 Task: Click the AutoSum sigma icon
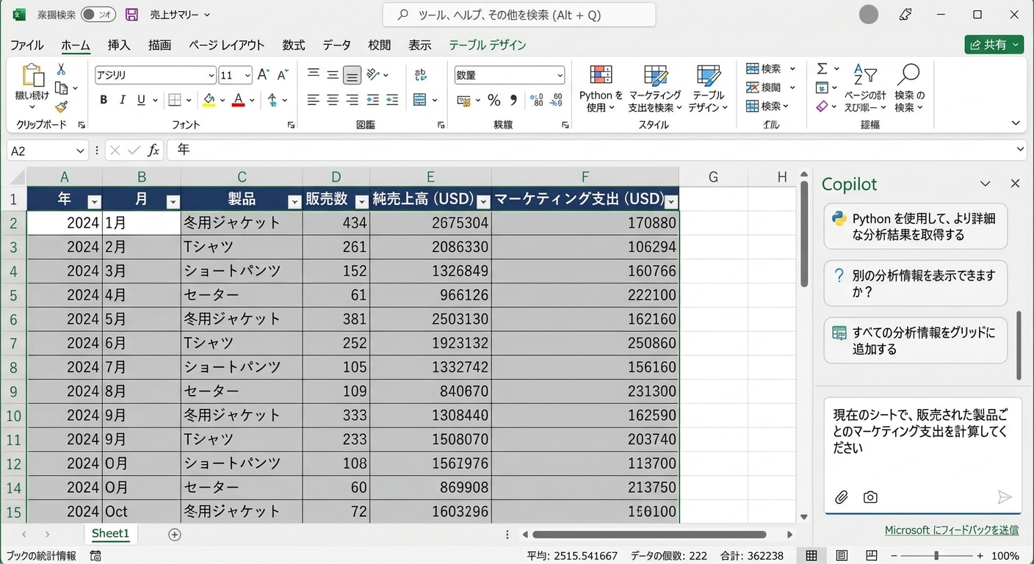(822, 69)
